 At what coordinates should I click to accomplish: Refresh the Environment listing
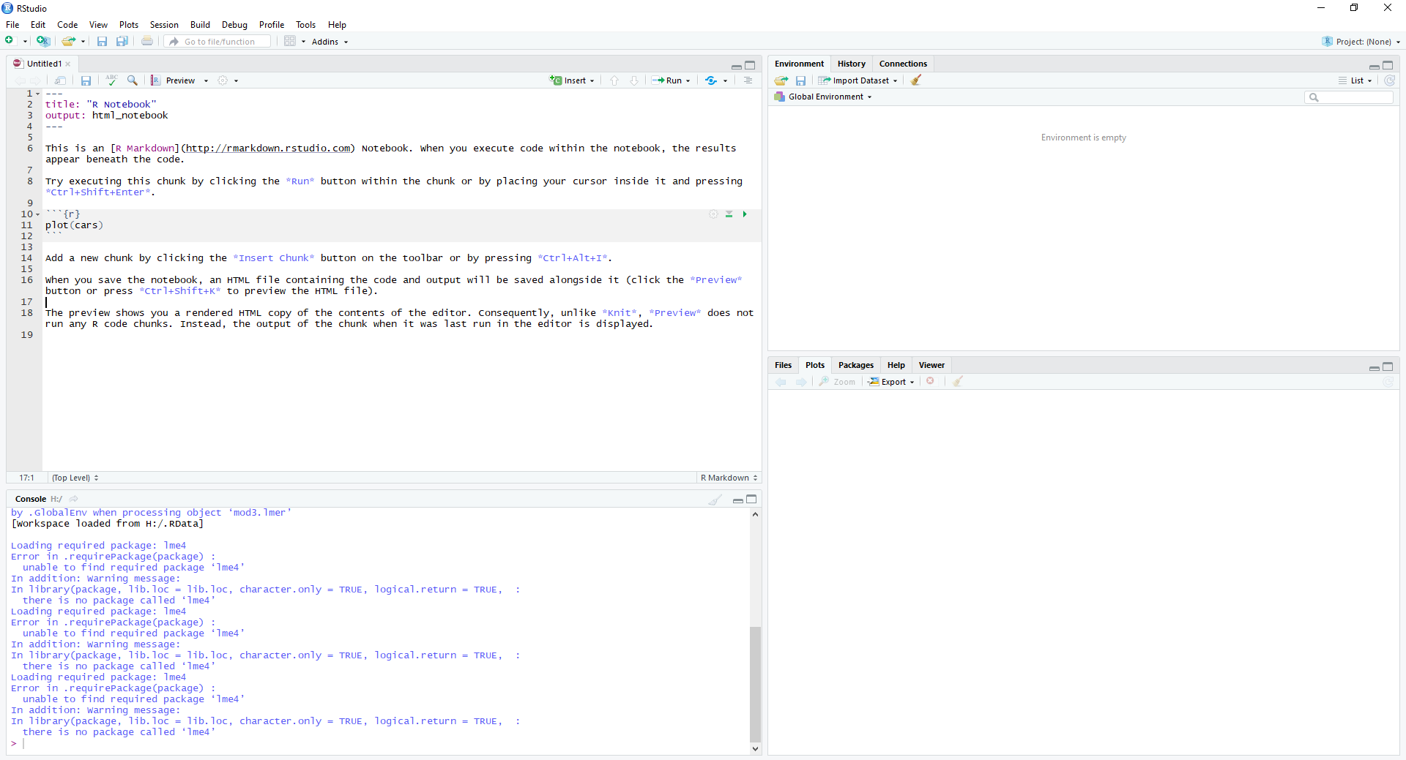click(x=1389, y=80)
